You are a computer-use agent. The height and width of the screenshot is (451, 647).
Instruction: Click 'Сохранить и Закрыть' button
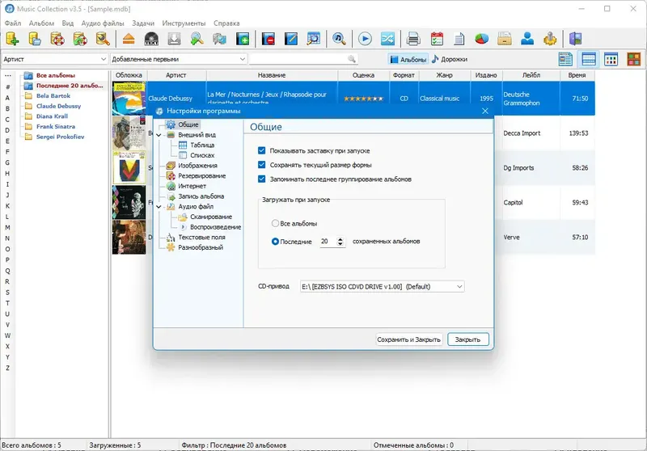[409, 339]
